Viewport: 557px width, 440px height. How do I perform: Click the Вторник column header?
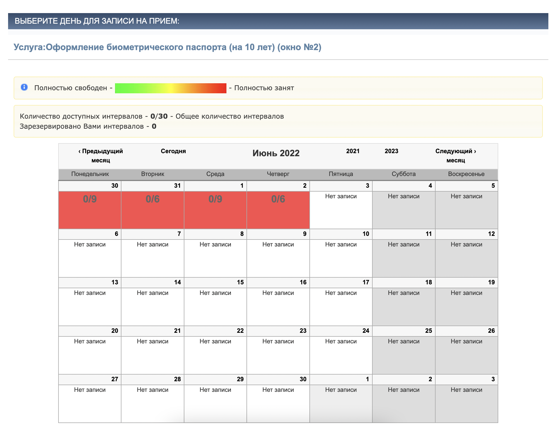point(153,174)
